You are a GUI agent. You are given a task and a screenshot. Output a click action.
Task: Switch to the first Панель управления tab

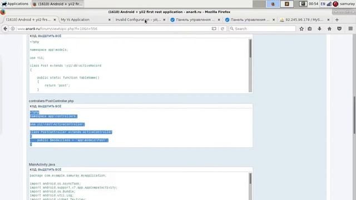coord(195,20)
